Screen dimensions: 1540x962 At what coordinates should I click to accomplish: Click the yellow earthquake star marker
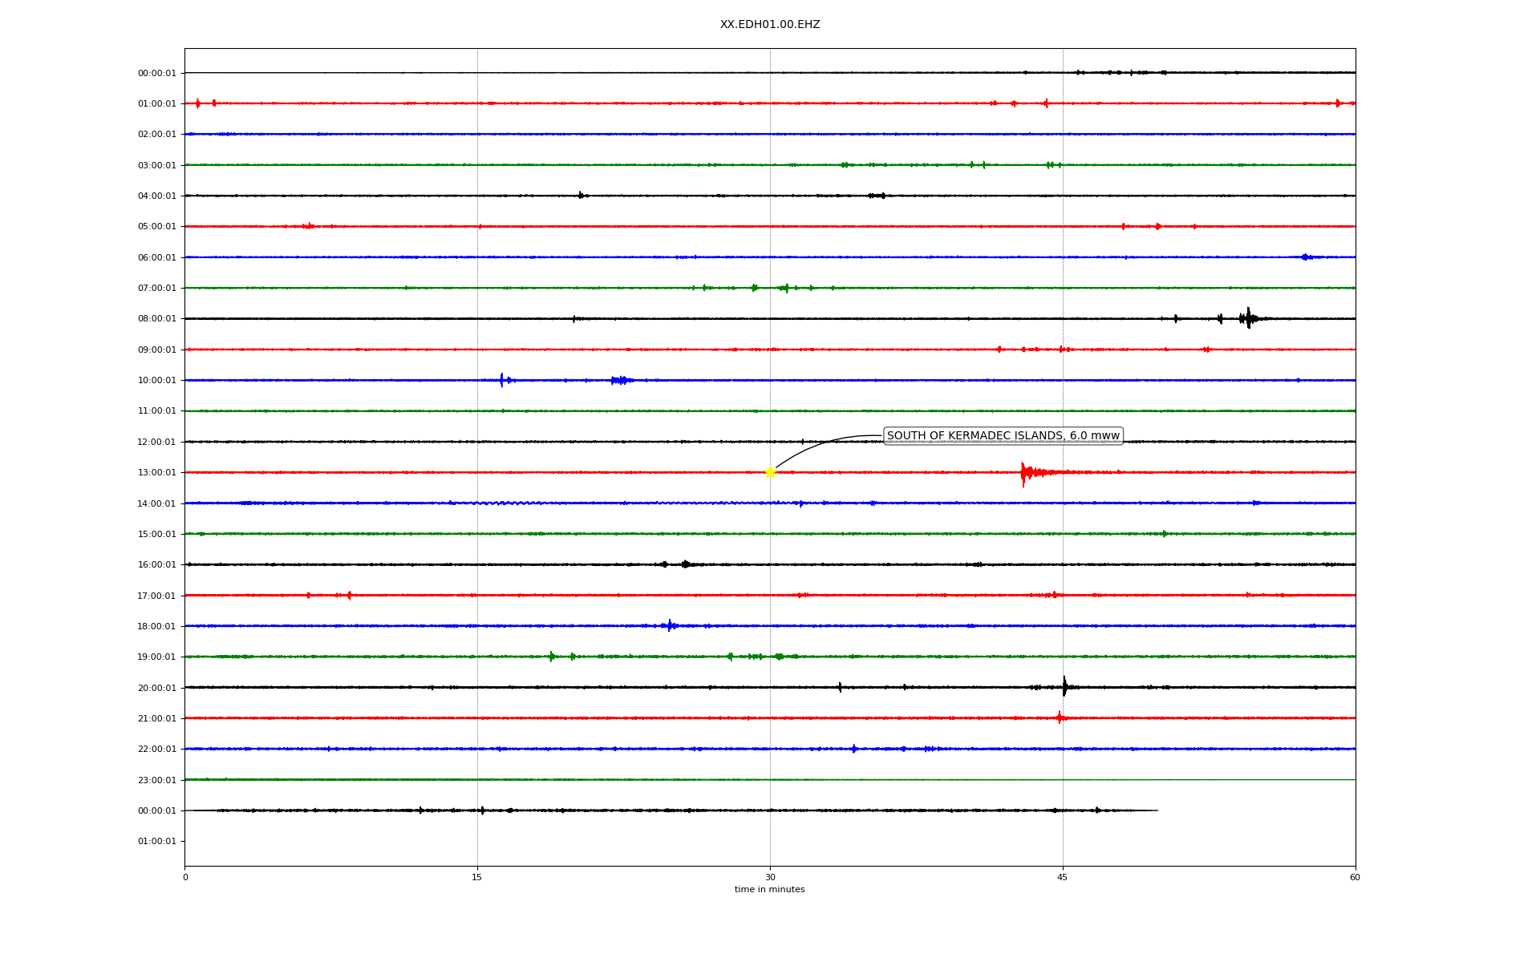(770, 472)
